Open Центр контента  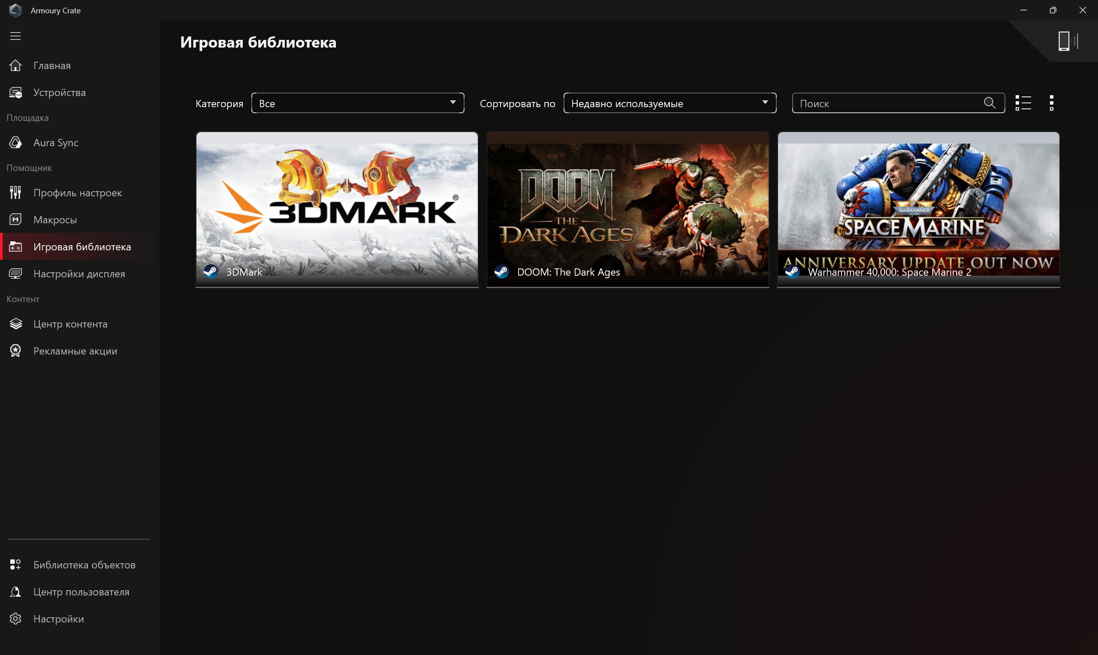coord(79,324)
